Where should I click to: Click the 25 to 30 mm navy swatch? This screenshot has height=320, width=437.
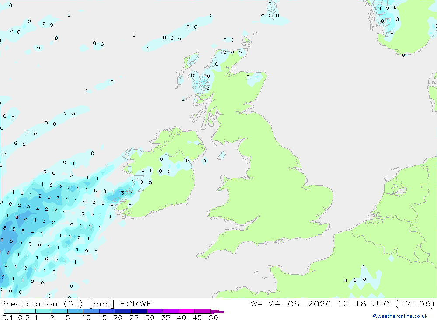[139, 311]
